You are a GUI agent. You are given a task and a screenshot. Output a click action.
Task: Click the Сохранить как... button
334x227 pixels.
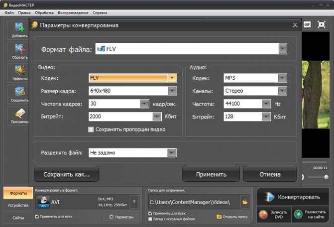[x=67, y=174]
